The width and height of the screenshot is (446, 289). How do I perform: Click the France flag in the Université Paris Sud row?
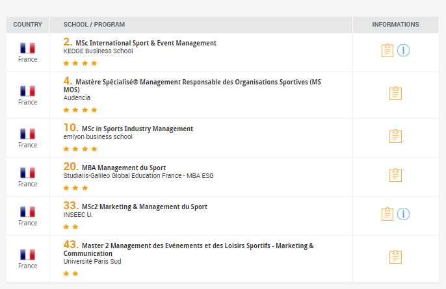pyautogui.click(x=27, y=255)
